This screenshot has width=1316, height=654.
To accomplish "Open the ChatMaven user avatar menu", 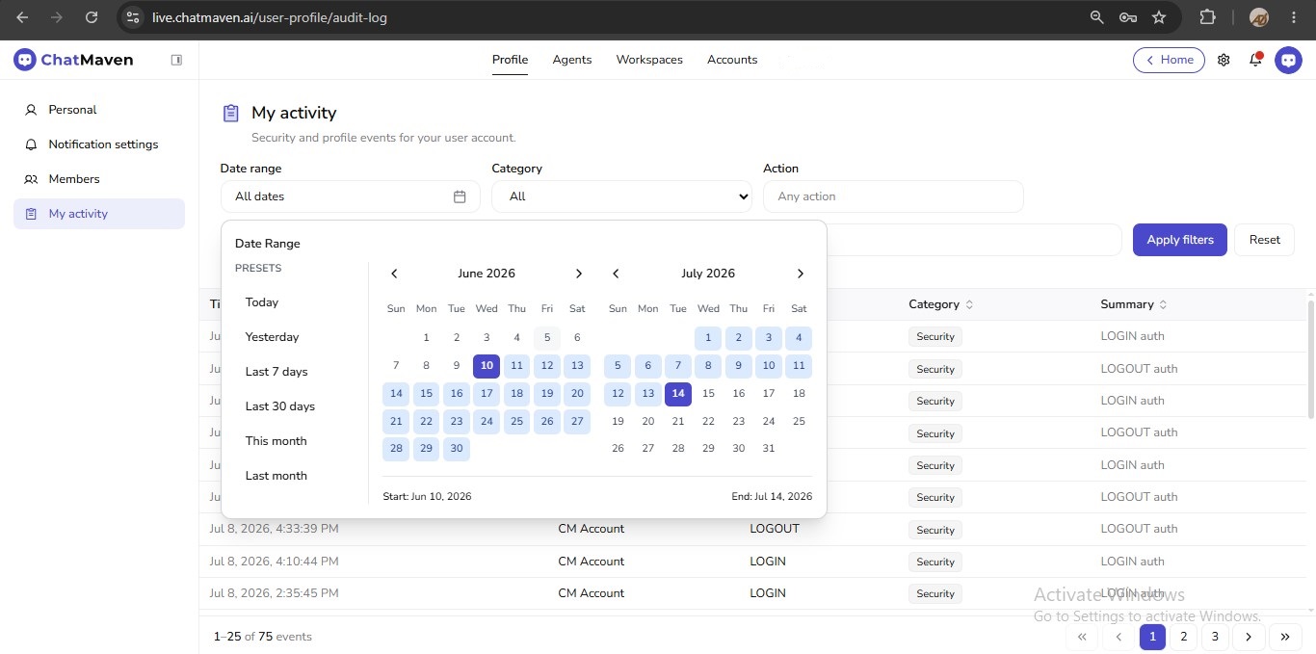I will coord(1288,60).
